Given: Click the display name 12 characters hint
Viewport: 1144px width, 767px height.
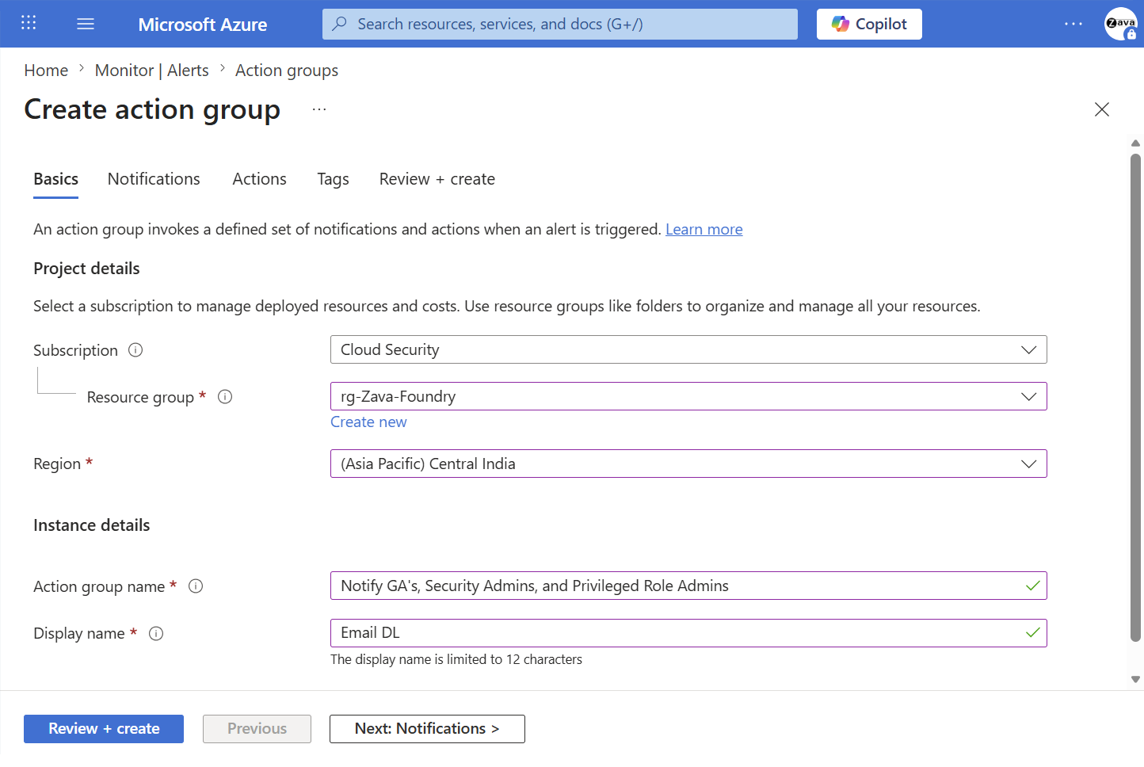Looking at the screenshot, I should point(456,659).
